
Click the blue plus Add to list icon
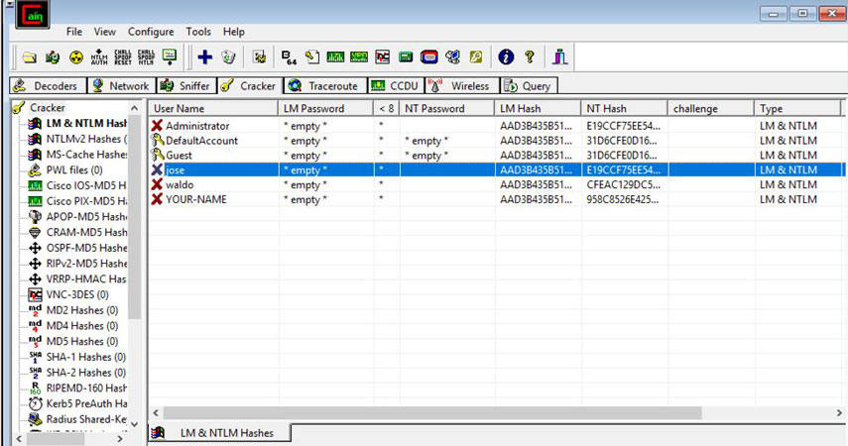coord(205,56)
